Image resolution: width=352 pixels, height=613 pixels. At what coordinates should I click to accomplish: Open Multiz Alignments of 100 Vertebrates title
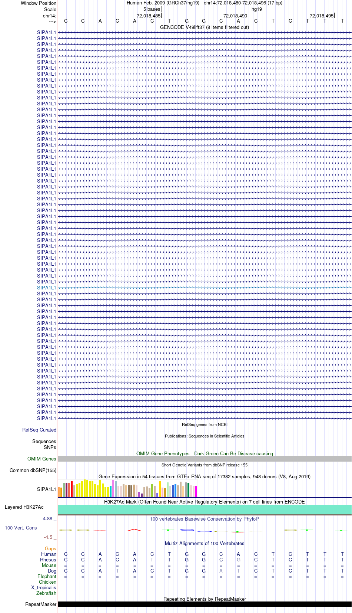tap(205, 543)
